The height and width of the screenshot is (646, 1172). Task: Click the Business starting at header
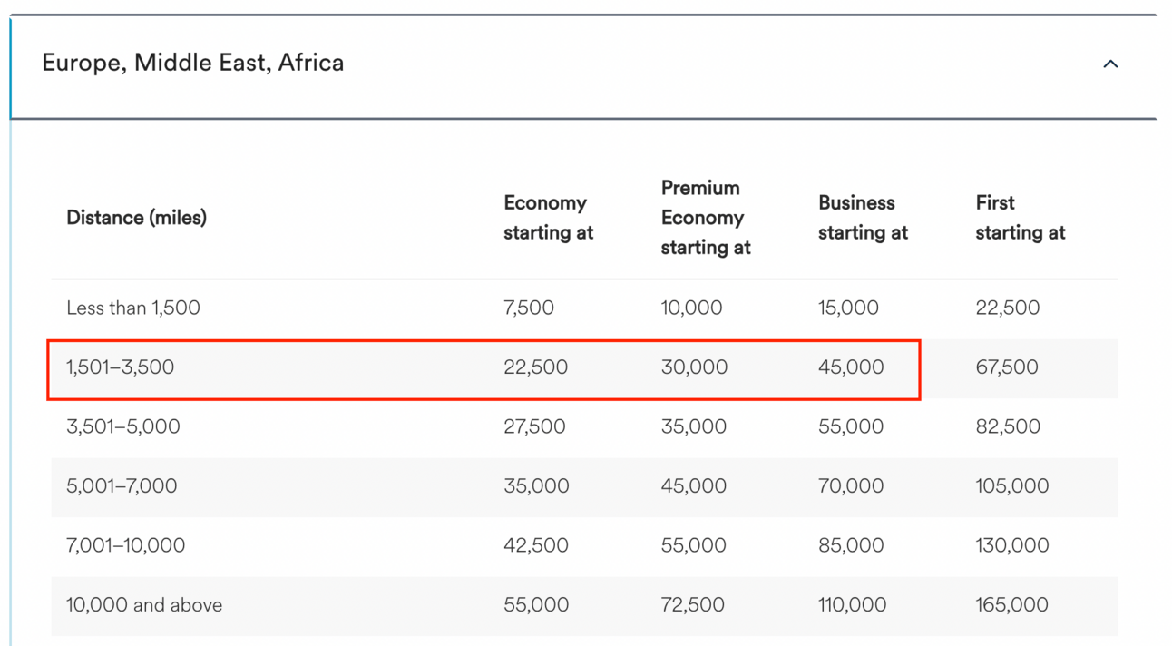coord(863,218)
